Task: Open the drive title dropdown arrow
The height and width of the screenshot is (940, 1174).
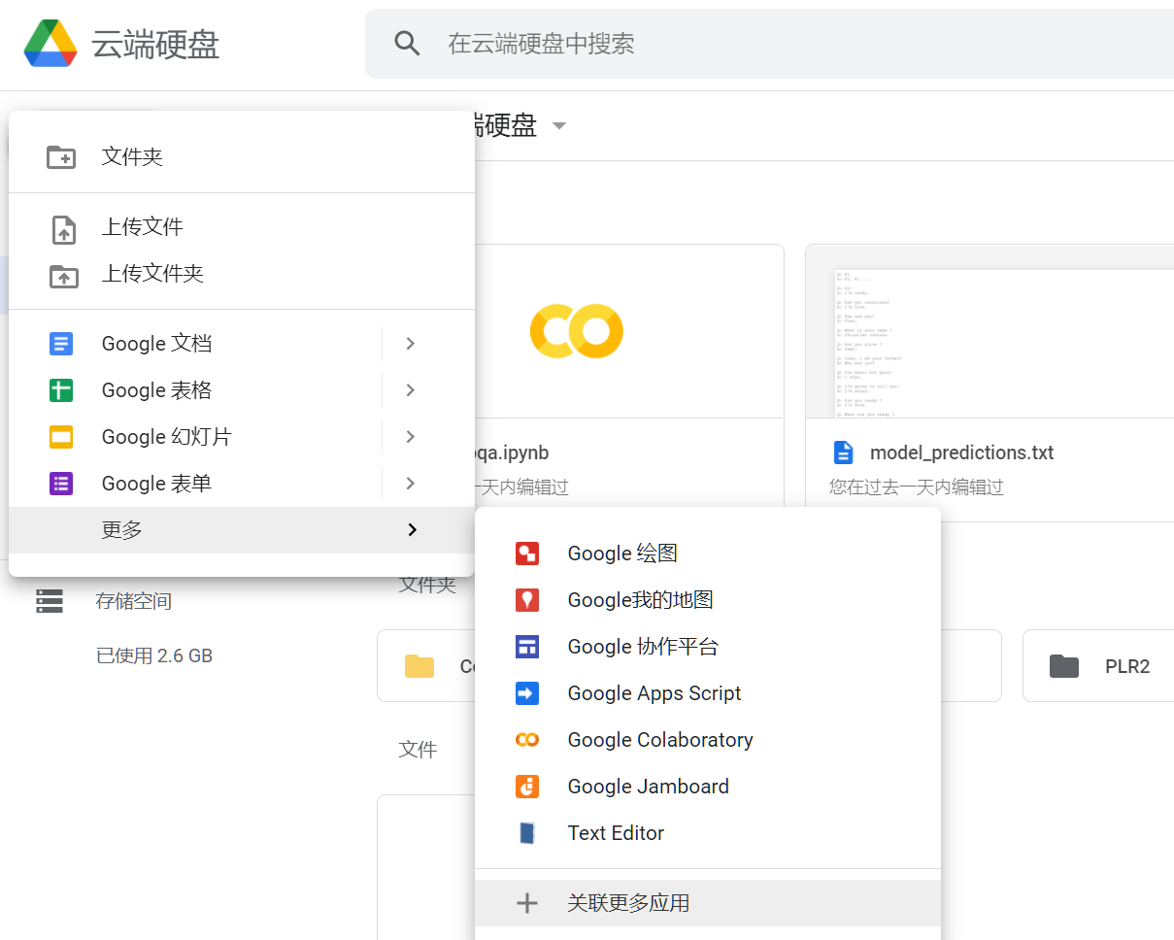Action: 558,126
